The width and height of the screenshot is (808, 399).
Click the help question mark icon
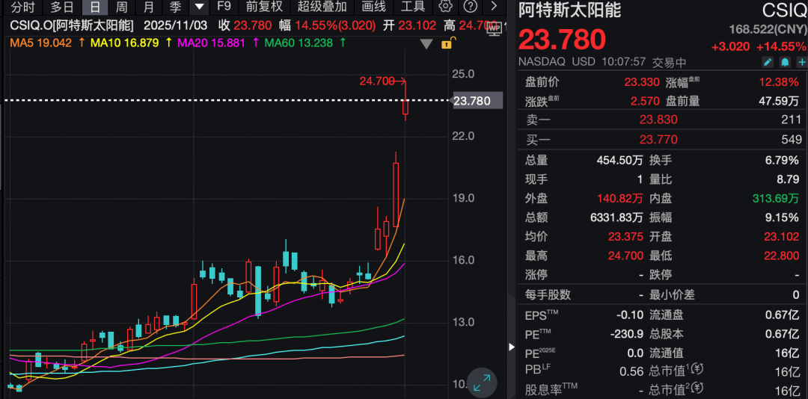(x=470, y=7)
